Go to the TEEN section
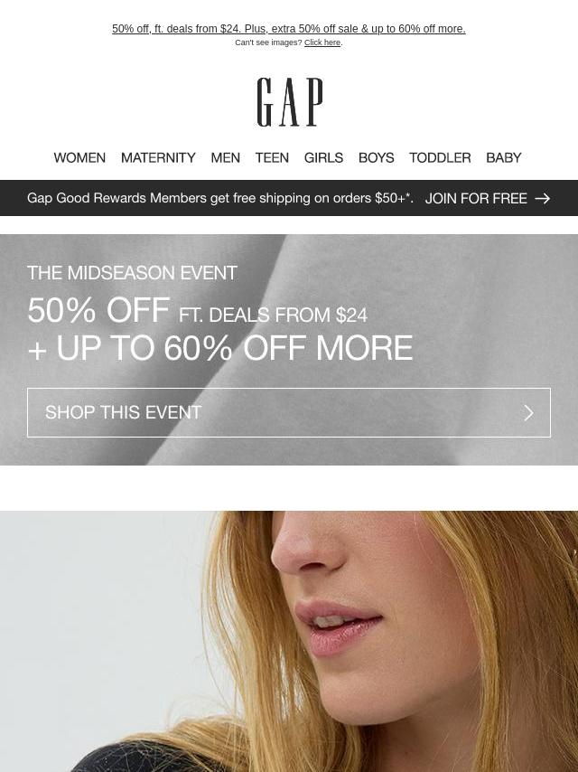The height and width of the screenshot is (772, 578). [x=272, y=157]
